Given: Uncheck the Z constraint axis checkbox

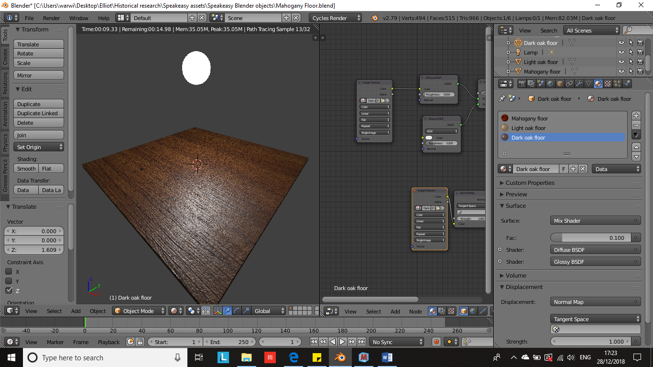Looking at the screenshot, I should (x=9, y=291).
